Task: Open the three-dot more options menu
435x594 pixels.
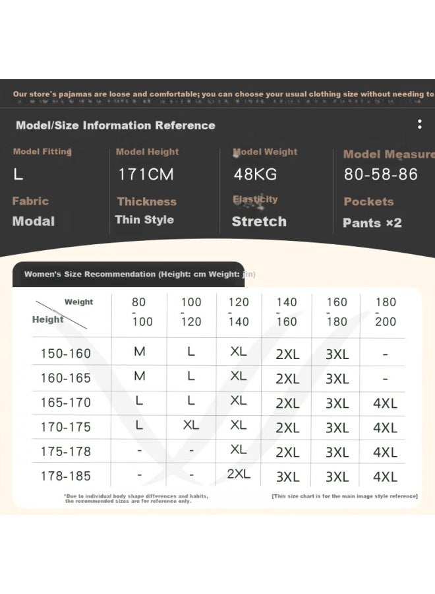Action: 419,124
